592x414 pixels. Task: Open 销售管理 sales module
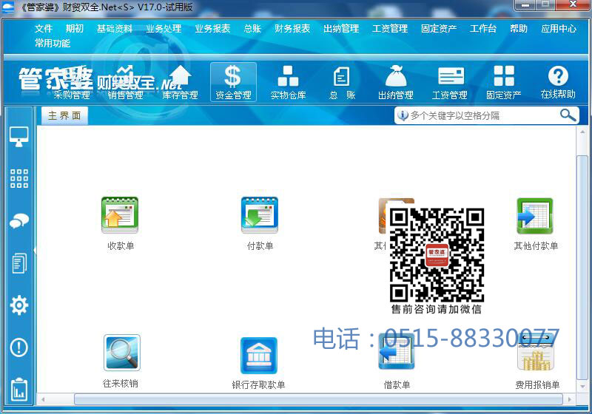click(x=125, y=83)
